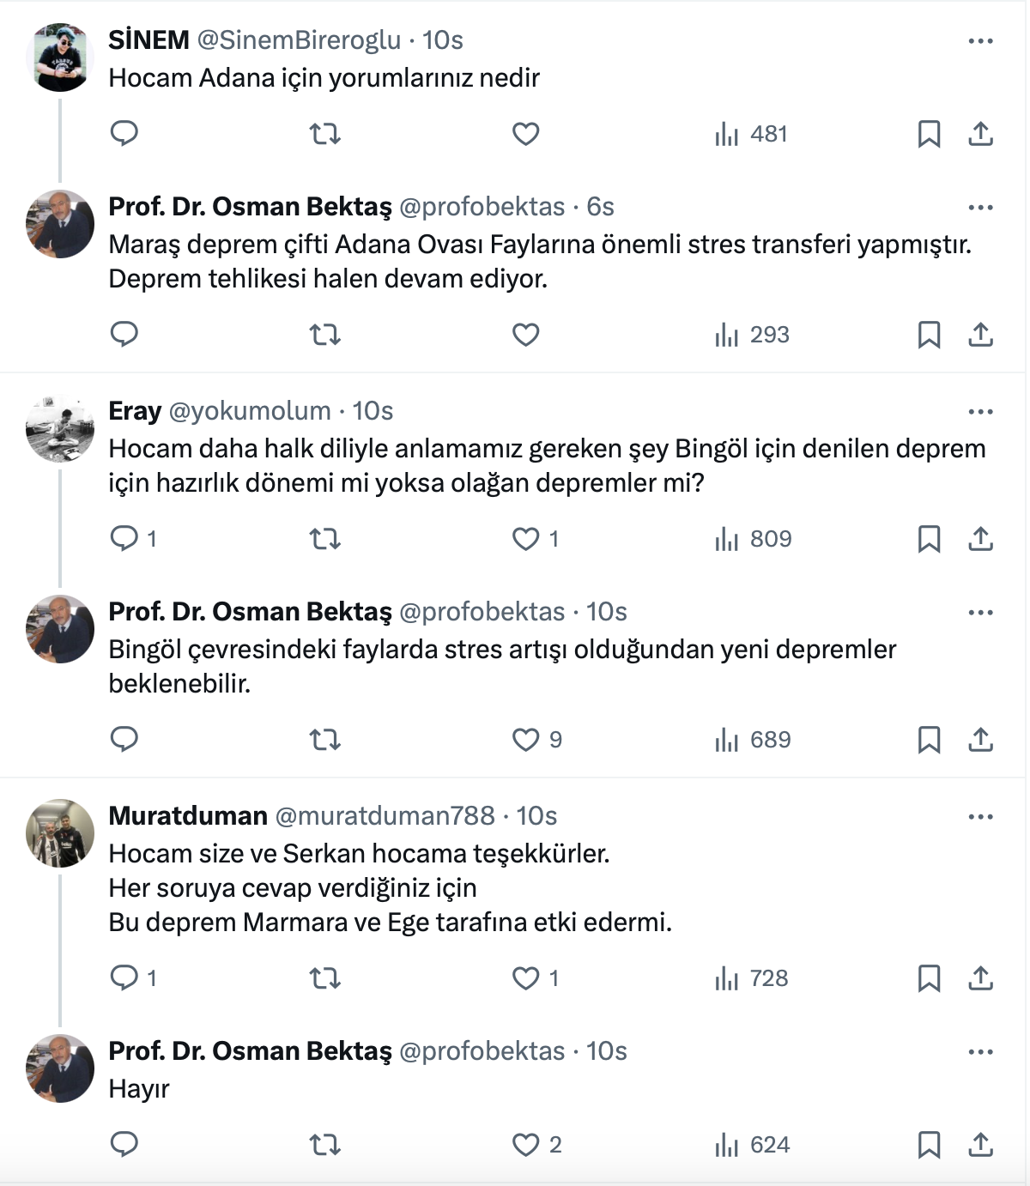Viewport: 1030px width, 1186px height.
Task: View analytics on "Hayır" reply with 624 views
Action: [x=753, y=1145]
